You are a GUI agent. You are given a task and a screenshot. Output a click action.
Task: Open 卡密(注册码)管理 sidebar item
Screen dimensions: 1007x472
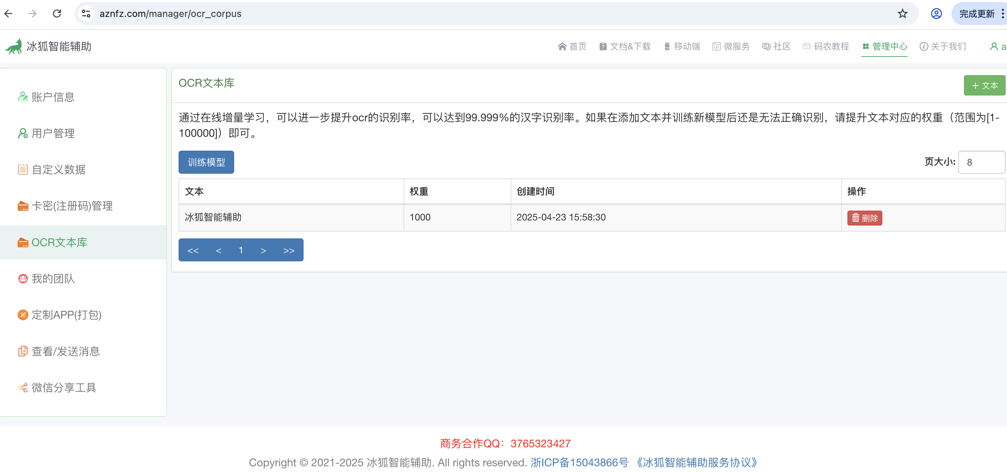tap(72, 206)
